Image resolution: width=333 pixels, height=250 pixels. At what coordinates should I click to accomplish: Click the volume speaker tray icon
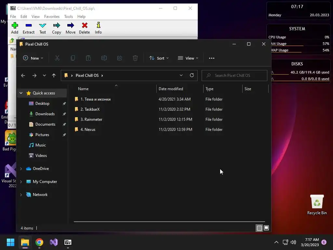click(293, 242)
